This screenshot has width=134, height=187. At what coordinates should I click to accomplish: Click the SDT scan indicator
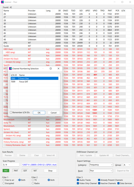[25, 171]
